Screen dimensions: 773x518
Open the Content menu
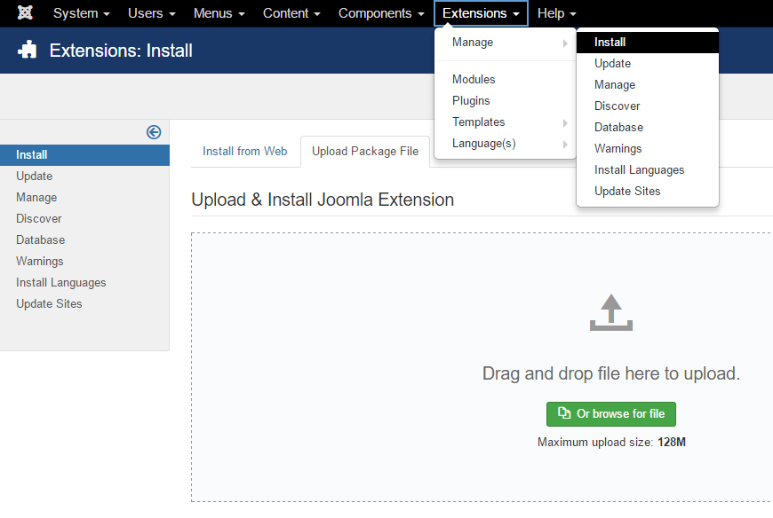(291, 13)
